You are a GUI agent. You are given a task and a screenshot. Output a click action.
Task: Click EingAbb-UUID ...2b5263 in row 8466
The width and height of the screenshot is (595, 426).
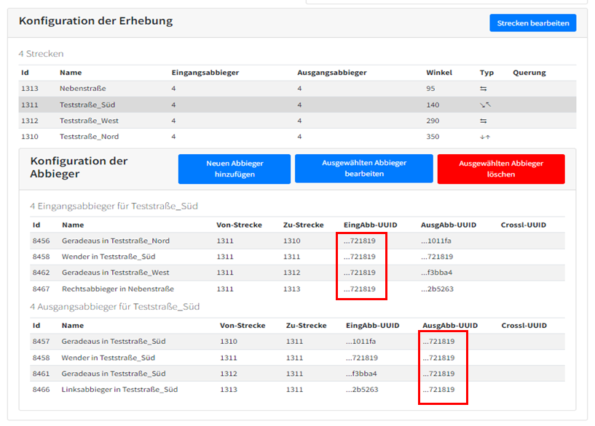coord(362,390)
